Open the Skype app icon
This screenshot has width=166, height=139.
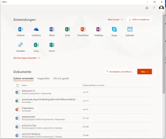(x=114, y=29)
